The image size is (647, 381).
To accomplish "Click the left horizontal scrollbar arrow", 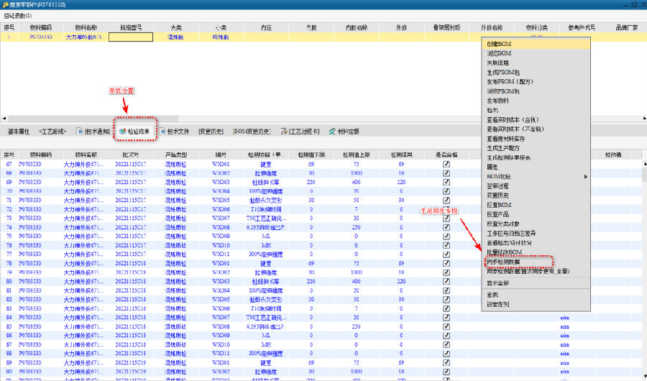I will pyautogui.click(x=3, y=119).
